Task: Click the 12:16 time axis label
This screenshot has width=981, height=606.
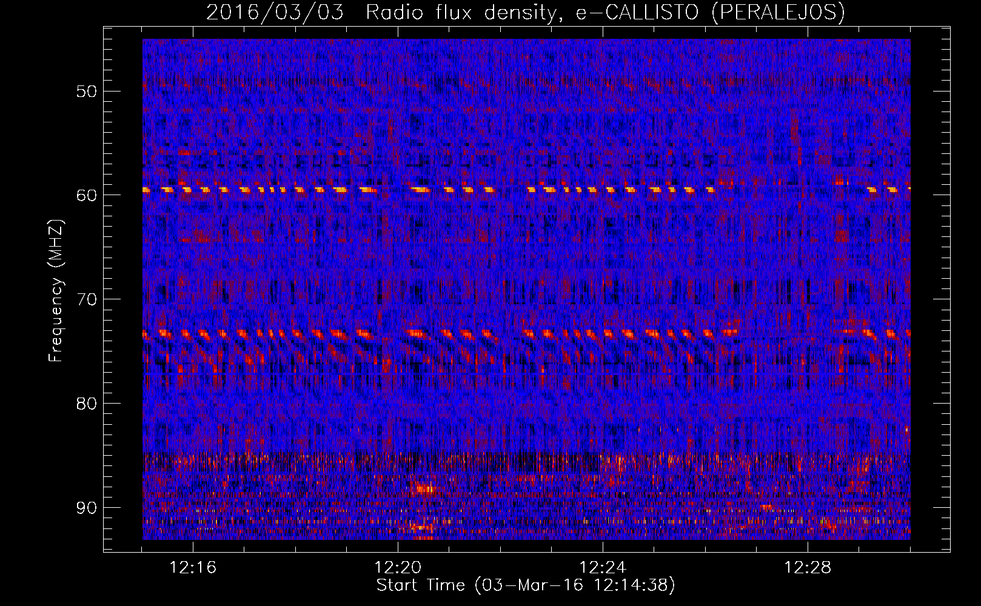Action: click(193, 568)
